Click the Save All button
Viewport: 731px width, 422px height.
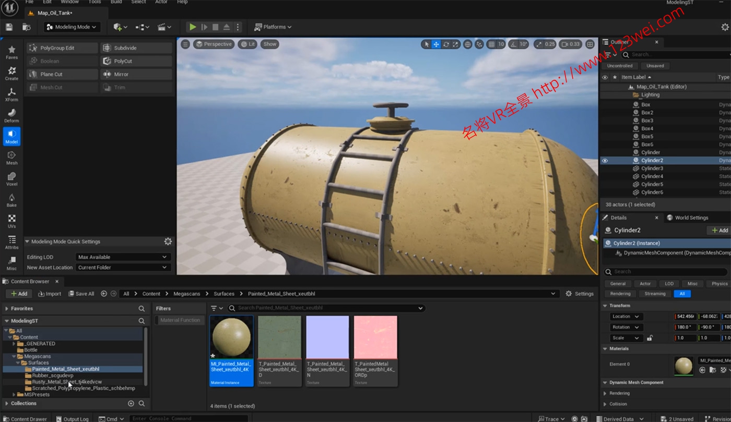(x=81, y=294)
